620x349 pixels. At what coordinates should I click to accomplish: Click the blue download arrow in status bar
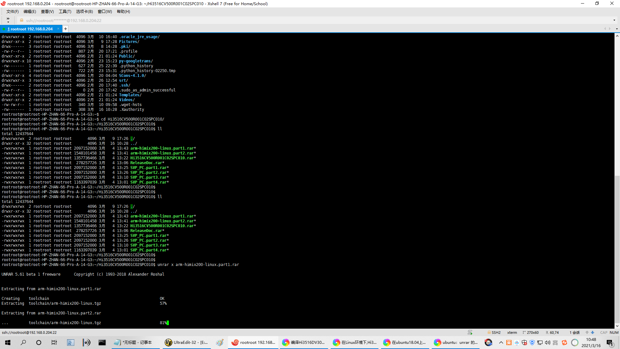click(x=593, y=333)
